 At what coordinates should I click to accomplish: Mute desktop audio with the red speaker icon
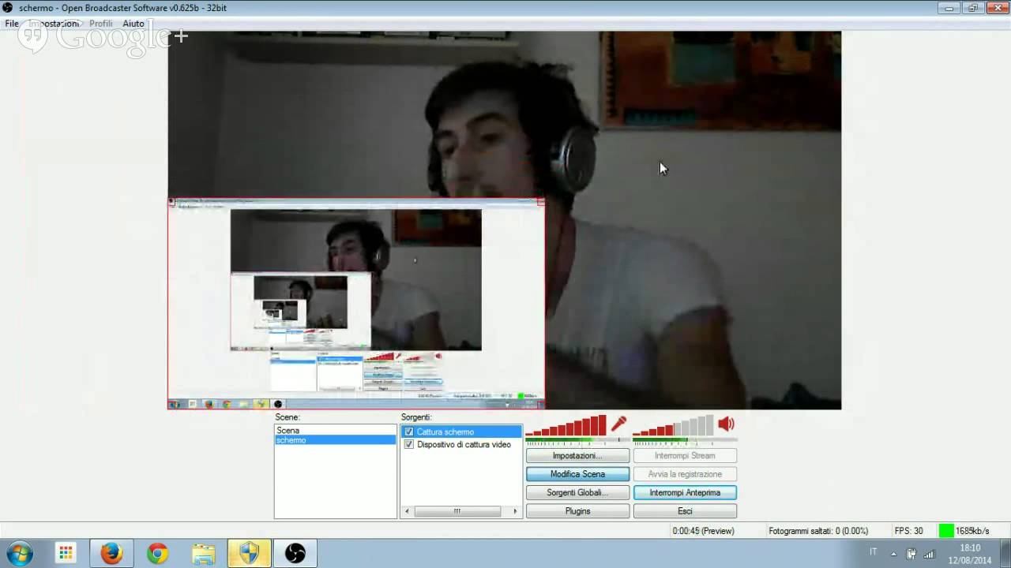click(726, 424)
